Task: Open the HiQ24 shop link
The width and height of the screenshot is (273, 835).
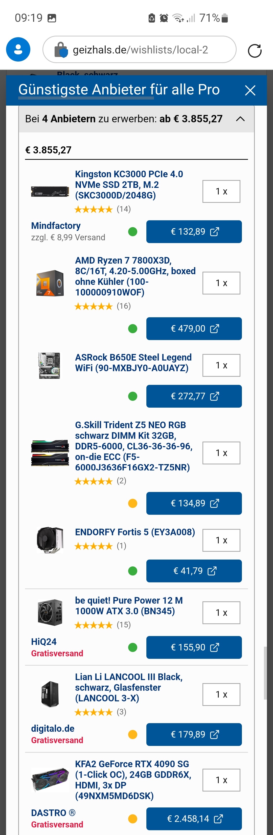Action: tap(44, 642)
